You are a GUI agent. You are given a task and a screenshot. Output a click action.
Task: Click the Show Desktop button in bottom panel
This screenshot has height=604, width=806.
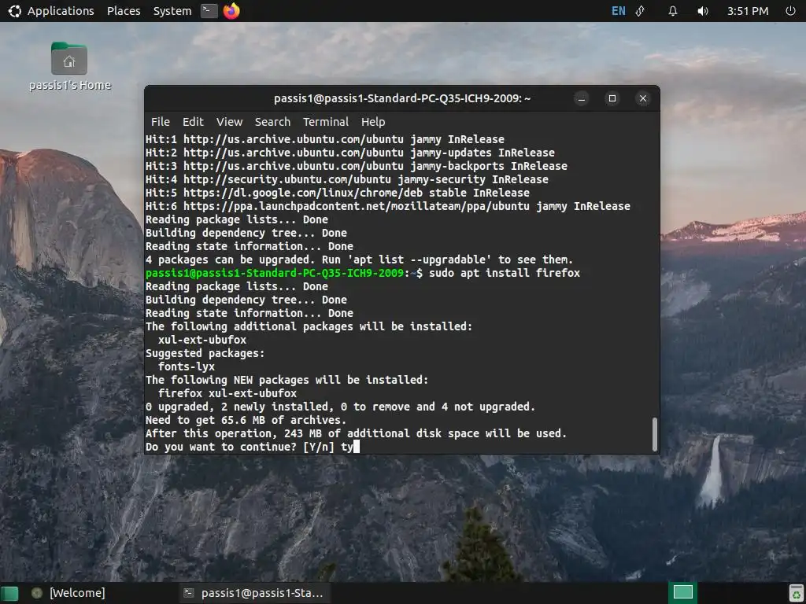9,593
